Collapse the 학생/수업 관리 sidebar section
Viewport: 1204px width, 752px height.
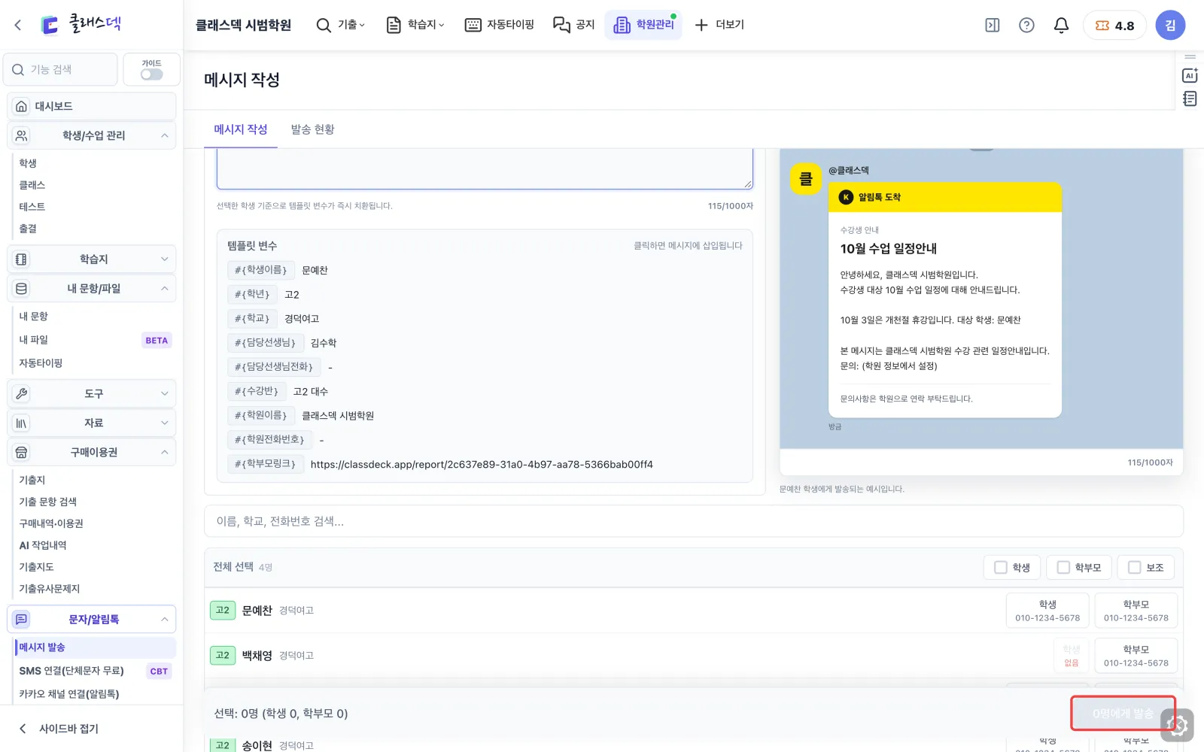click(92, 135)
